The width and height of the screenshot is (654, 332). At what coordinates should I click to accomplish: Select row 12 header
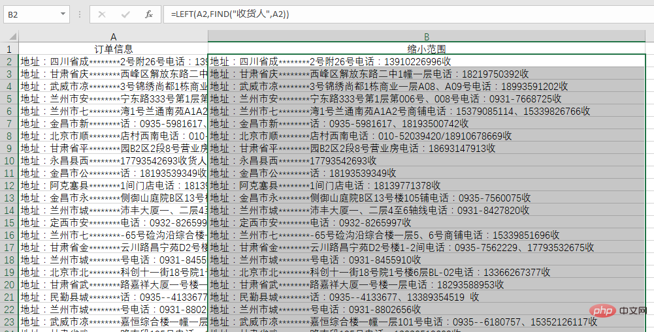click(x=9, y=185)
